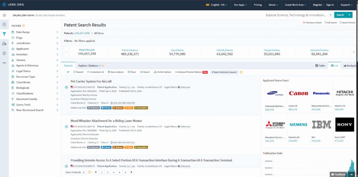Screen dimensions: 358x177
Task: Open the Search button dropdown arrow
Action: (x=349, y=15)
